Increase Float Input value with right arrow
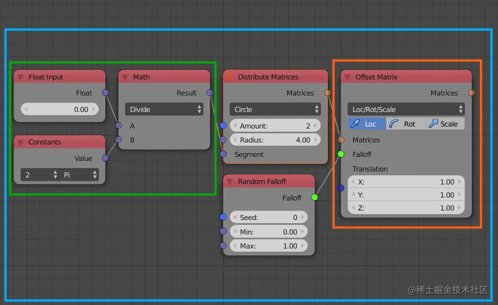 (93, 109)
